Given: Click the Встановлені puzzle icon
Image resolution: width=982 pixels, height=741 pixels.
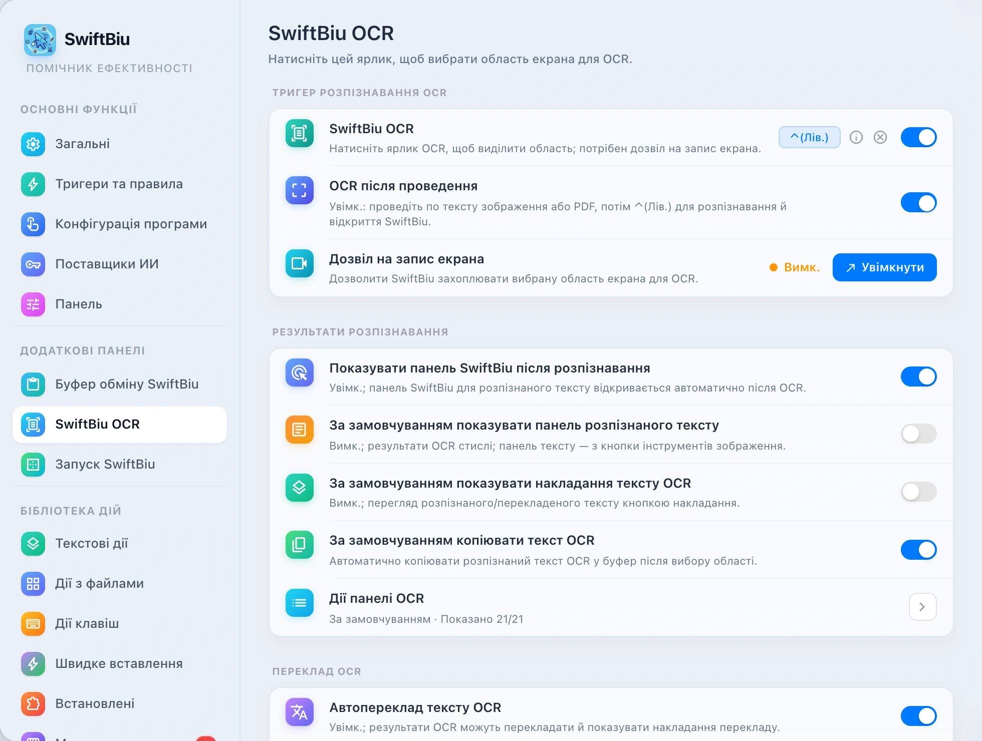Looking at the screenshot, I should (33, 704).
